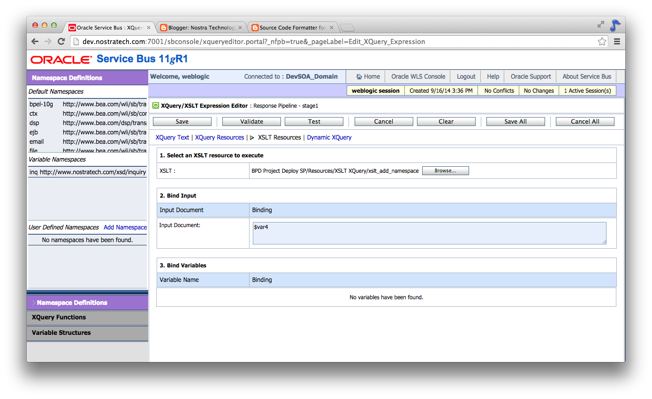Click the ejb namespace row

[x=88, y=133]
